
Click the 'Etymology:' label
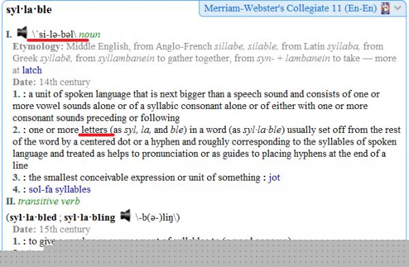38,47
